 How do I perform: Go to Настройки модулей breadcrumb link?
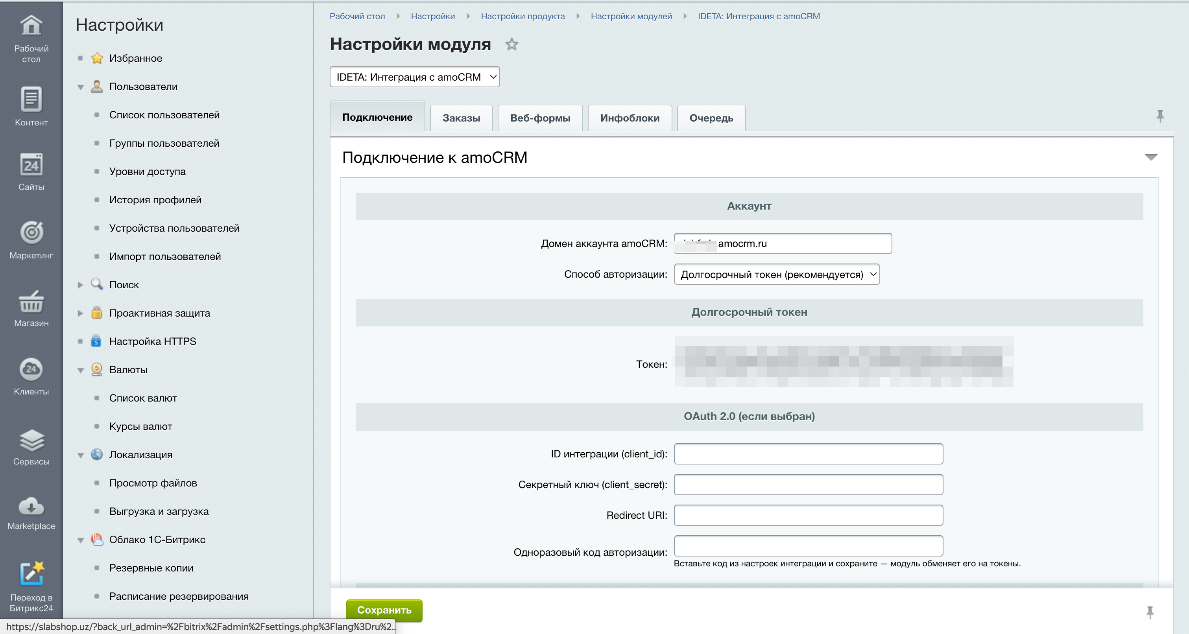(x=631, y=16)
